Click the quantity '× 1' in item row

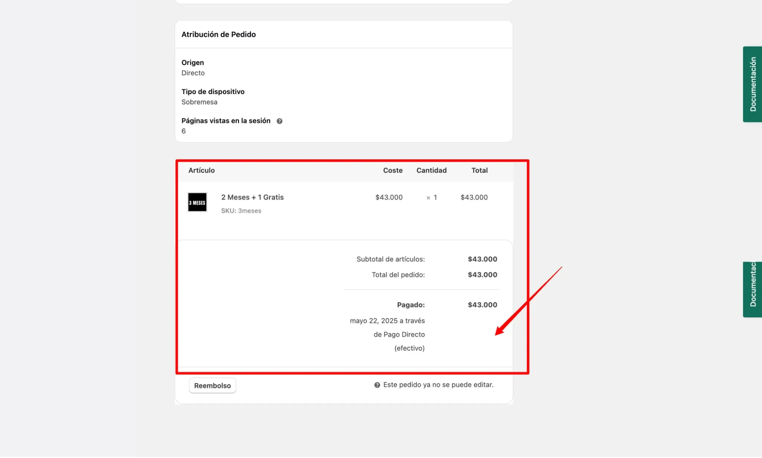(431, 197)
